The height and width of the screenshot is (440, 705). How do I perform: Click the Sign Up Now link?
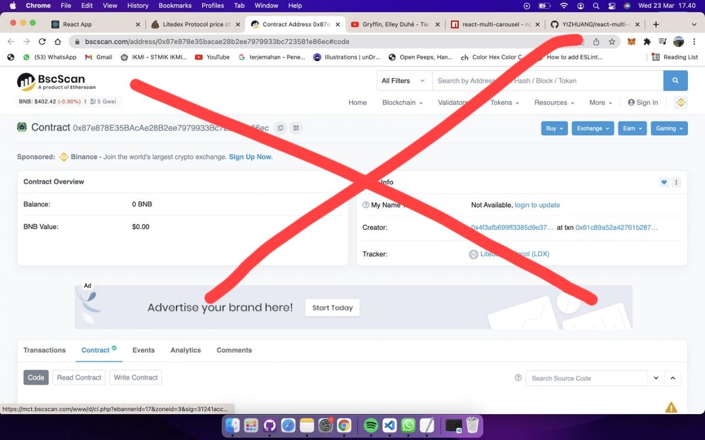tap(251, 157)
